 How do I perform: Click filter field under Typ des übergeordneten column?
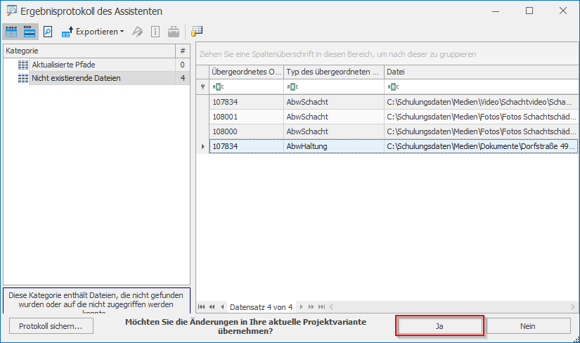click(x=334, y=86)
